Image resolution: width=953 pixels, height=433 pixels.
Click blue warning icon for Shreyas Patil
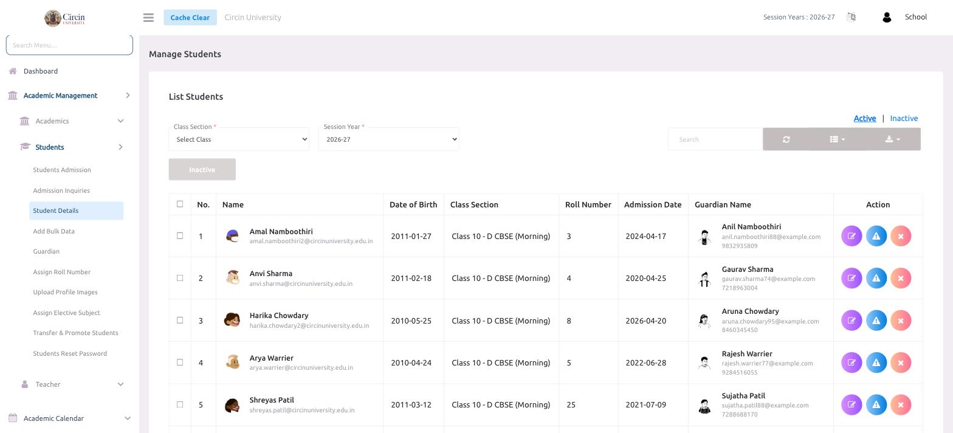pos(876,404)
